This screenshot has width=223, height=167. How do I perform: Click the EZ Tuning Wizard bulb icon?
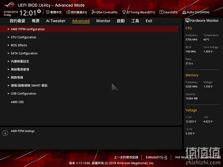point(124,12)
